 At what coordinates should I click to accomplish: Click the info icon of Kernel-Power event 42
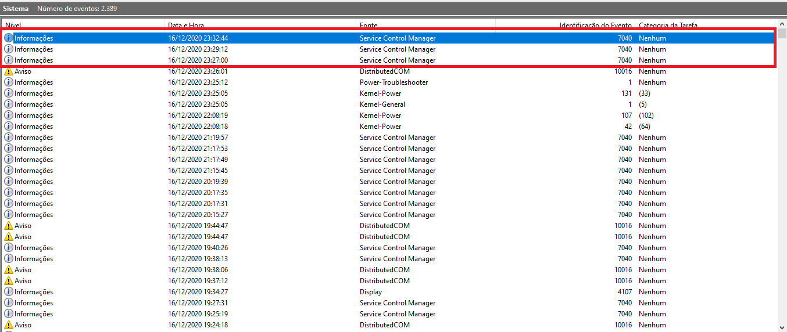(x=9, y=127)
